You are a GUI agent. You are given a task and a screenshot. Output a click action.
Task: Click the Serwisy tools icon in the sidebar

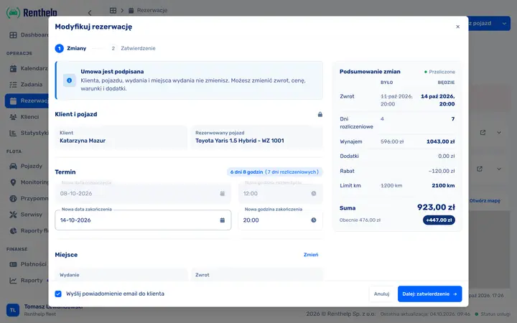tap(13, 215)
